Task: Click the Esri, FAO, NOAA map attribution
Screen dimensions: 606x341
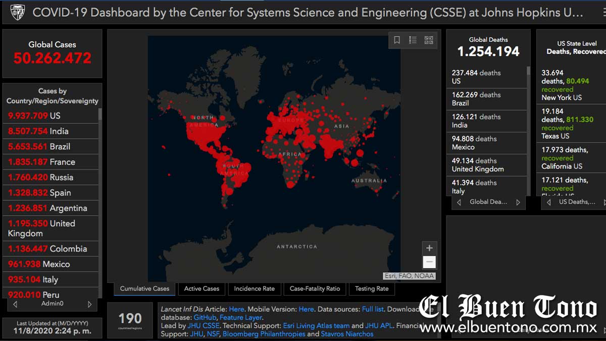Action: 409,276
